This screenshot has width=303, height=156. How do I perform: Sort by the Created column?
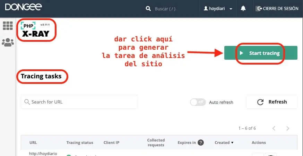[224, 143]
